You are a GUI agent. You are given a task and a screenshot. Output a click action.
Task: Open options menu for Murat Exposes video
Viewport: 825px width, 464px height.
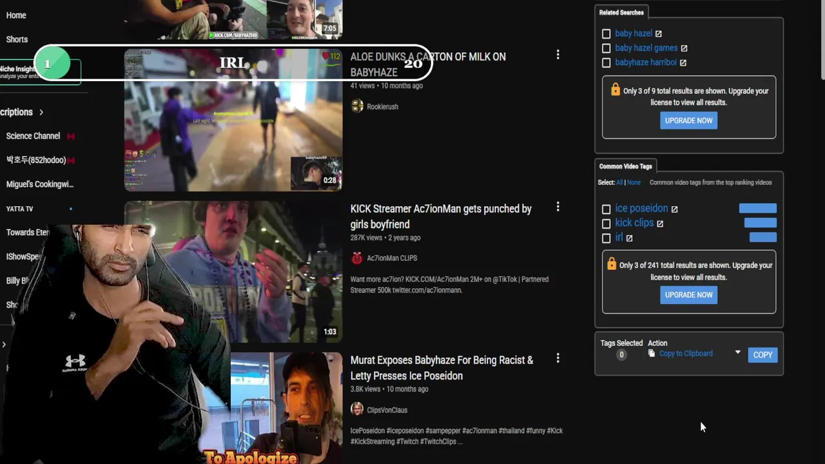(x=558, y=358)
